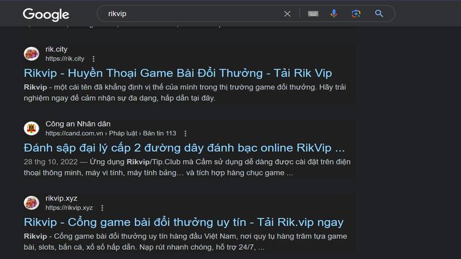Open Google Lens image search
This screenshot has width=461, height=259.
(356, 14)
